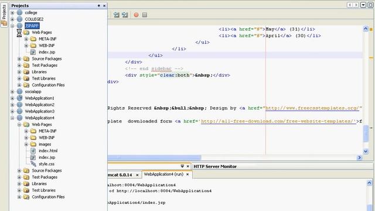
Task: Expand META-INF folder under JSPAPP
Action: tap(26, 39)
